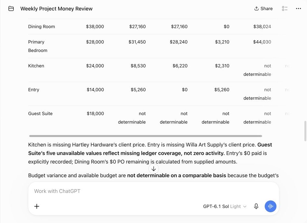Click the Primary Bedroom $44,030 cell
The height and width of the screenshot is (223, 307).
[262, 42]
